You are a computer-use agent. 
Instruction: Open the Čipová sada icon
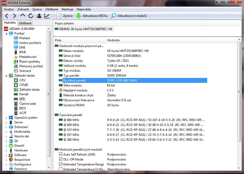16,104
